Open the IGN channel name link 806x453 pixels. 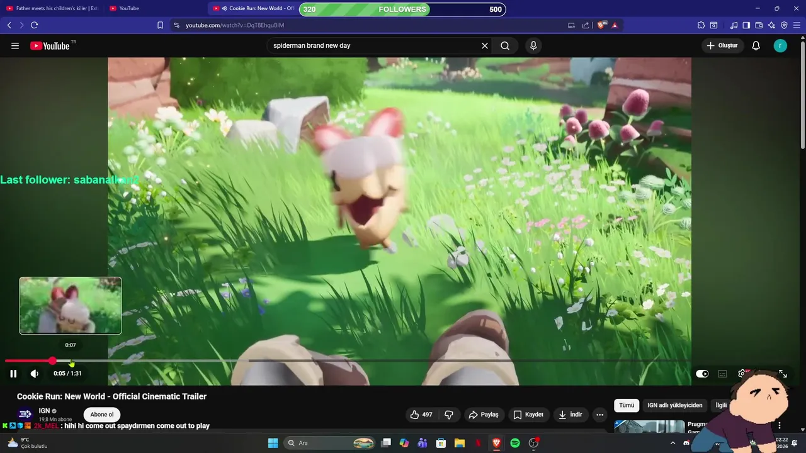click(44, 411)
